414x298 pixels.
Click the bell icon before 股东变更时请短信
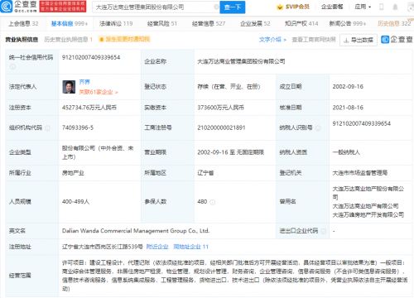101,40
